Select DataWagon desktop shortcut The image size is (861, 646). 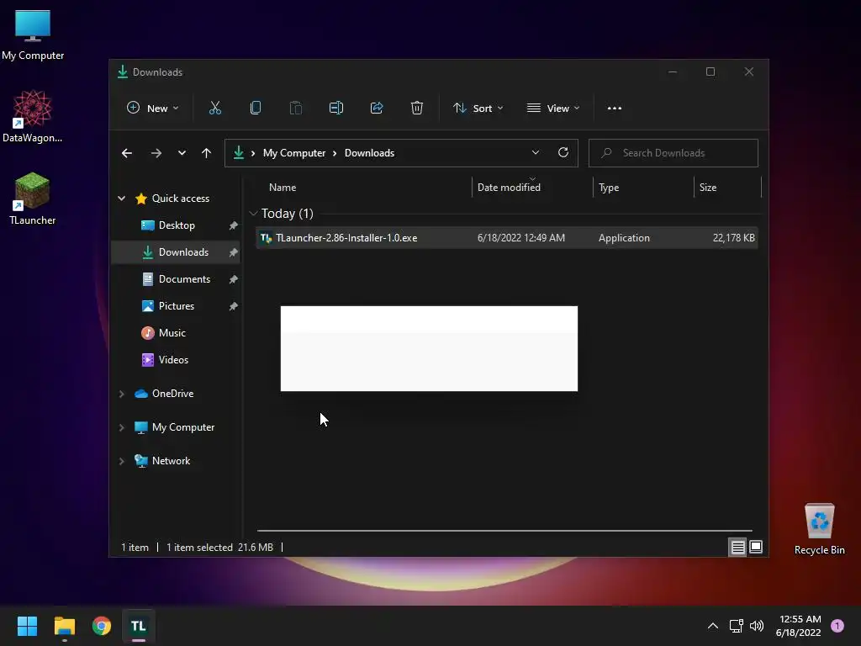(x=33, y=117)
